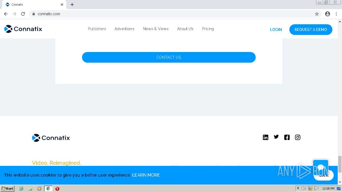Show hidden system tray icons
342x192 pixels.
(298, 189)
